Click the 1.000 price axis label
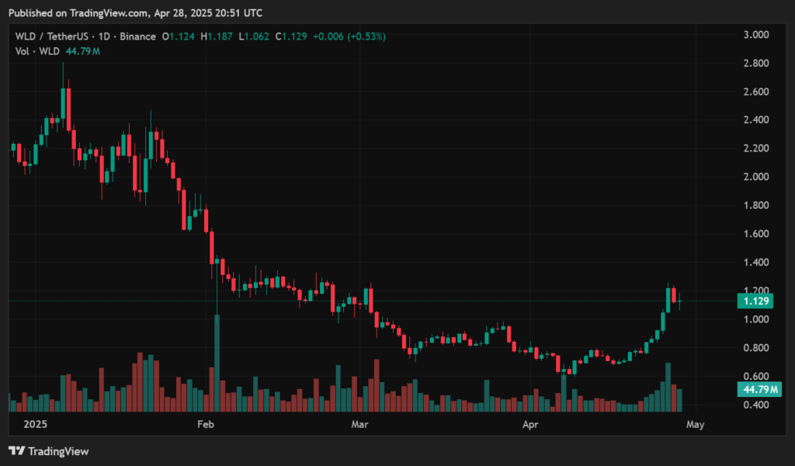Viewport: 795px width, 466px height. pos(756,319)
